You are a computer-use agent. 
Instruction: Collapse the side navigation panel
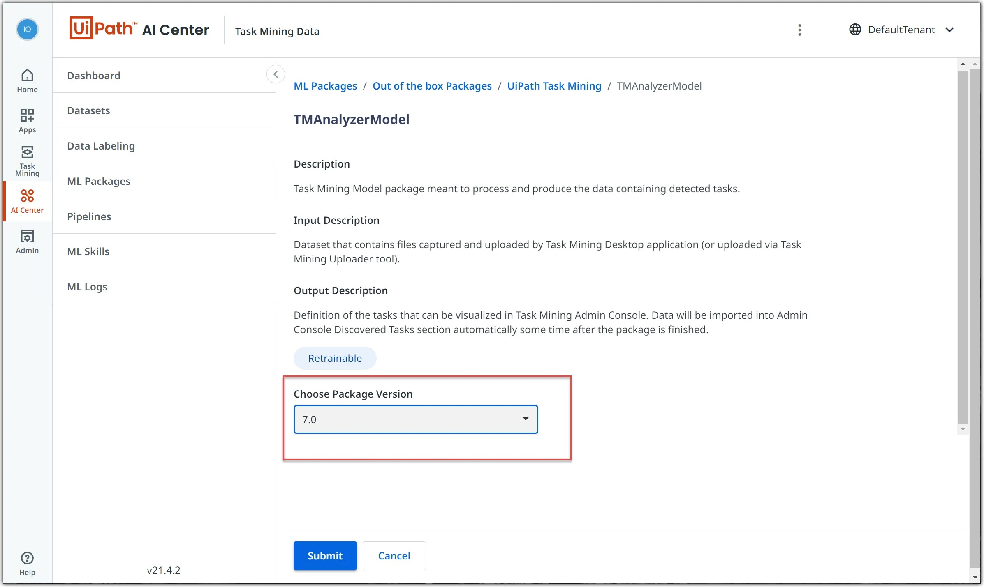(x=276, y=74)
